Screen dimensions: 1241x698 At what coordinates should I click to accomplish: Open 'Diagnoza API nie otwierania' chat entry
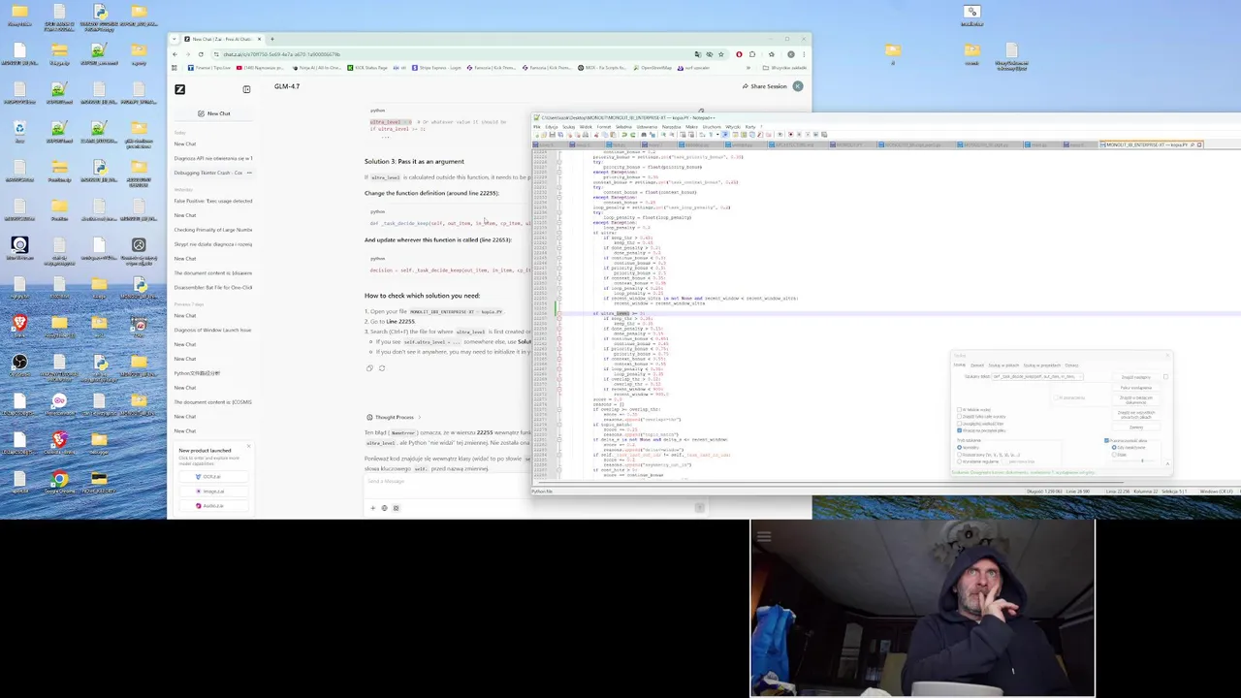click(x=213, y=158)
